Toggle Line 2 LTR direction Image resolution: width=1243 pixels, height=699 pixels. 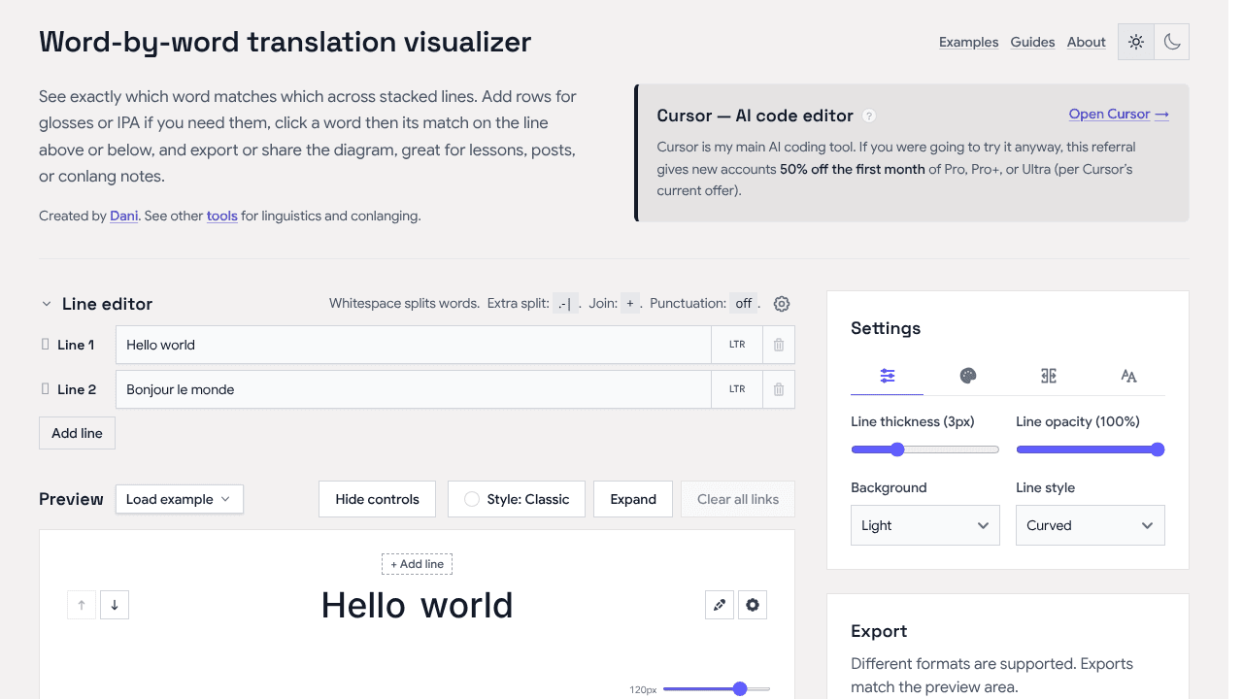(x=737, y=389)
